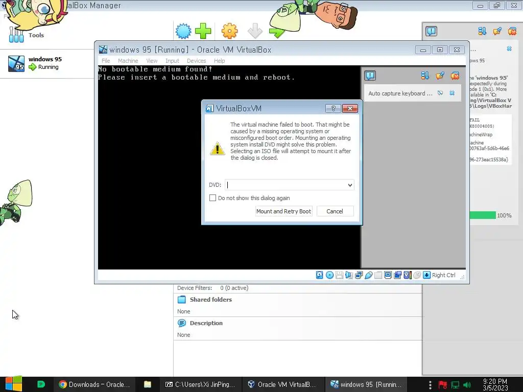Screen dimensions: 523x392
Task: Click the floppy disk status bar icon
Action: point(339,275)
